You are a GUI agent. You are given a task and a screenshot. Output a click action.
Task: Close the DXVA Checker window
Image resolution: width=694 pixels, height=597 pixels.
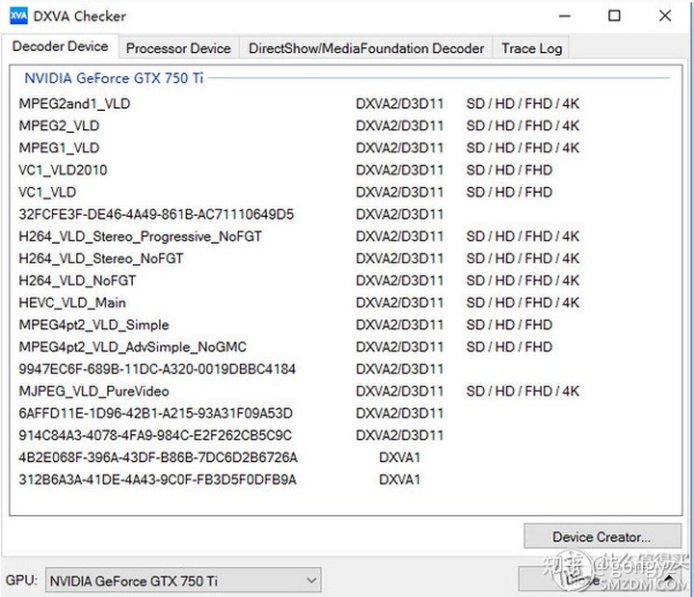point(665,16)
